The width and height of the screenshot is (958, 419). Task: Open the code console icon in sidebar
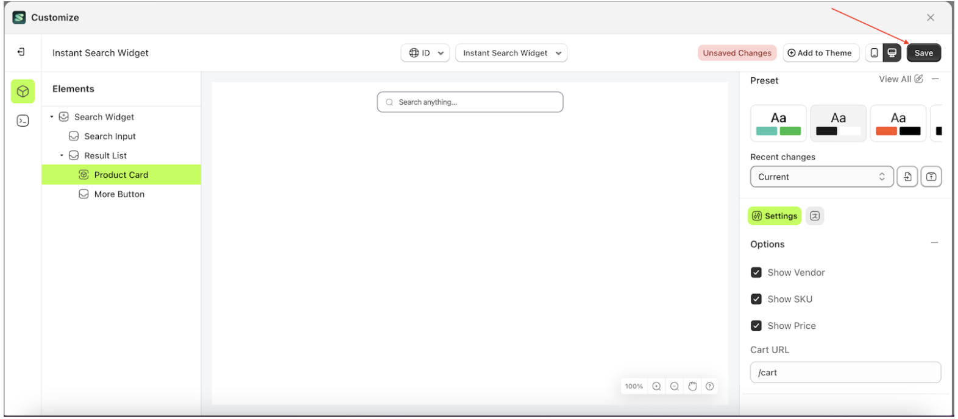tap(23, 121)
